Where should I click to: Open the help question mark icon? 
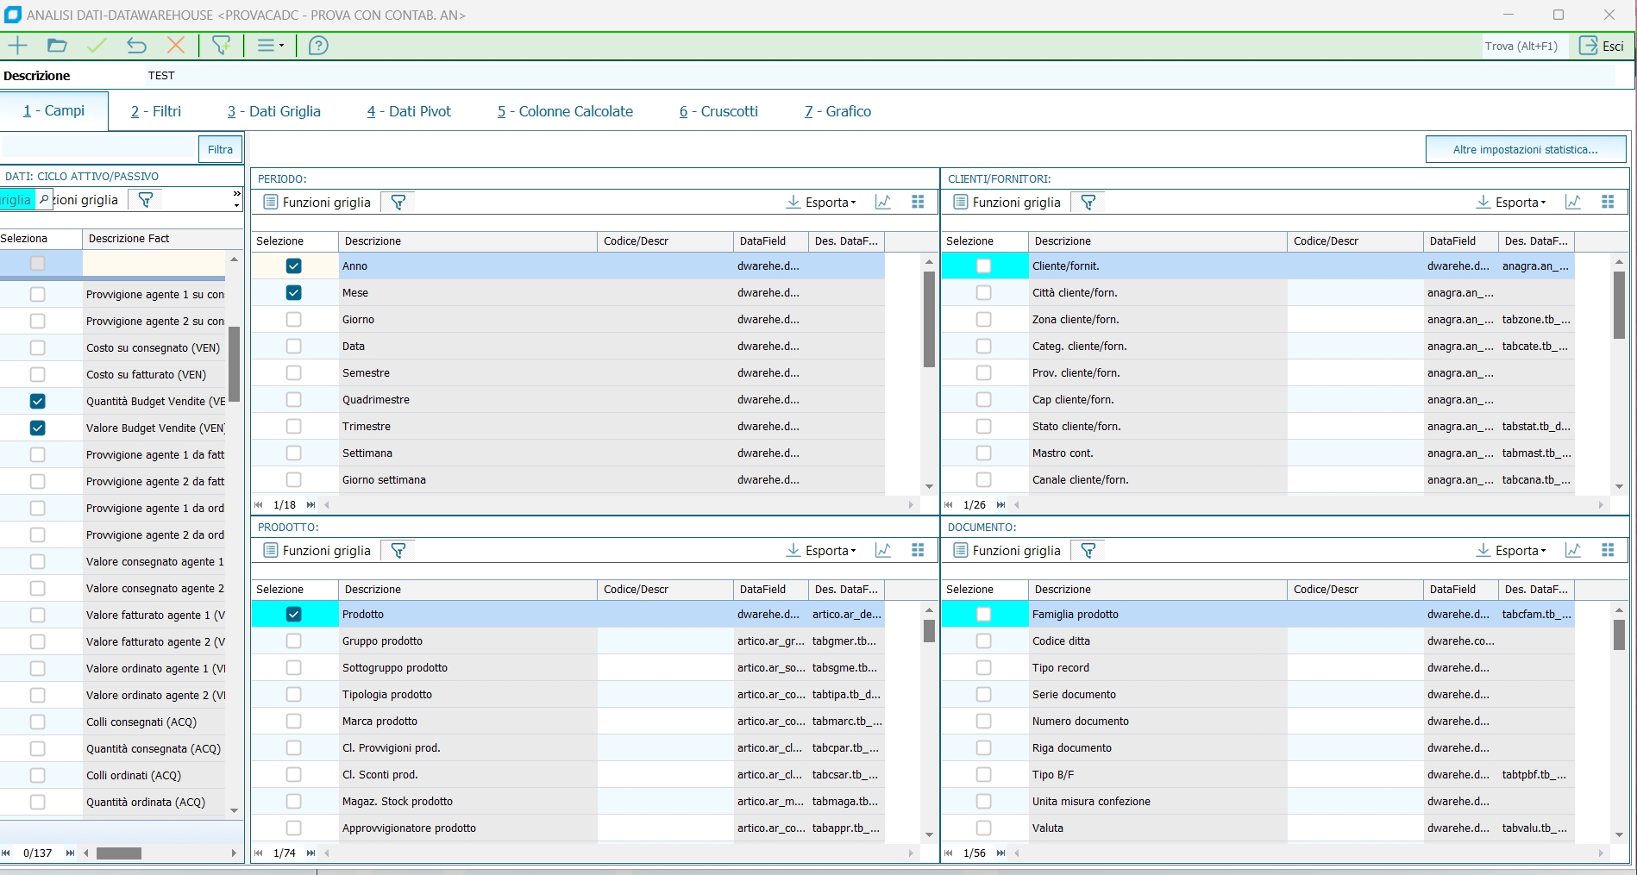click(318, 46)
